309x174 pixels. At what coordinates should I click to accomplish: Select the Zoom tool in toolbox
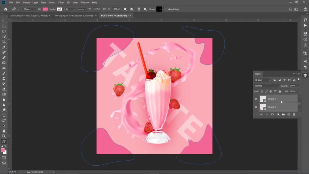(x=4, y=136)
